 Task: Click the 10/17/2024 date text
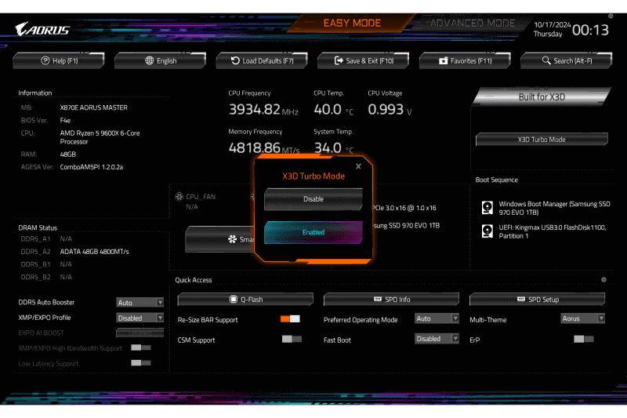pyautogui.click(x=553, y=24)
